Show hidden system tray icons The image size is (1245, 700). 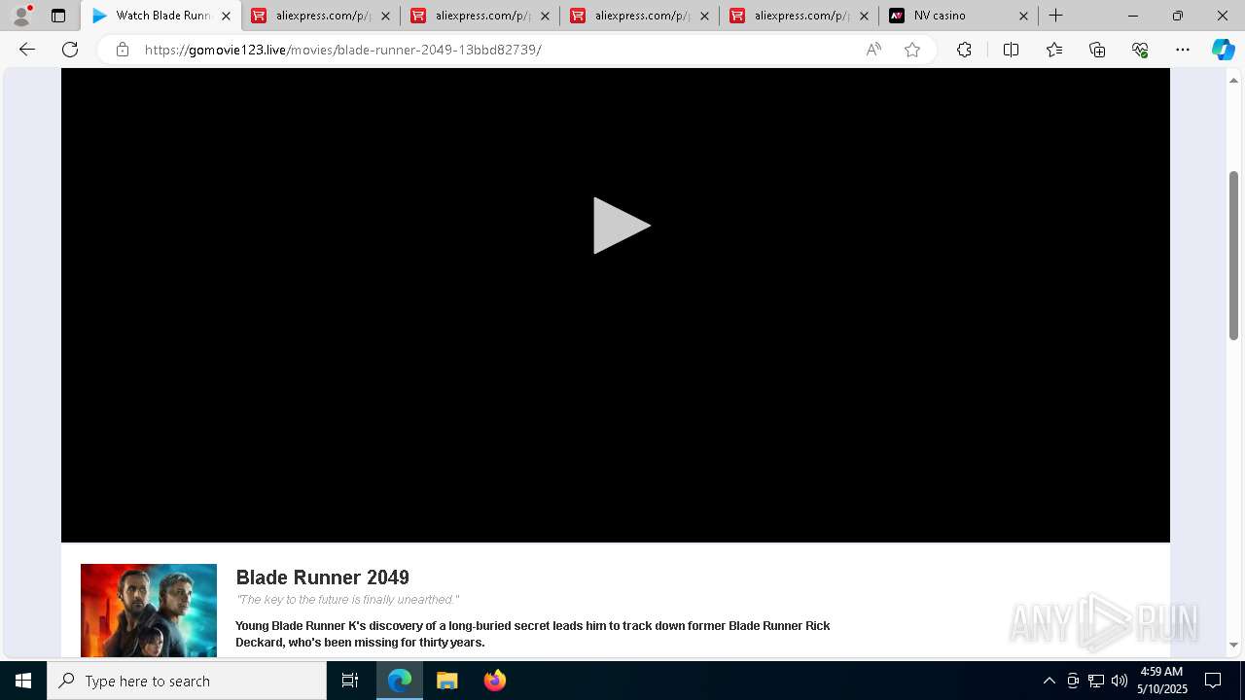tap(1049, 681)
